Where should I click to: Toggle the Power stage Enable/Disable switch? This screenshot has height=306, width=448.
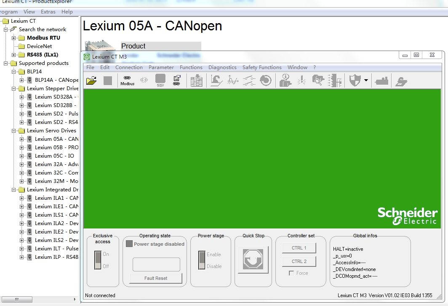(x=202, y=260)
